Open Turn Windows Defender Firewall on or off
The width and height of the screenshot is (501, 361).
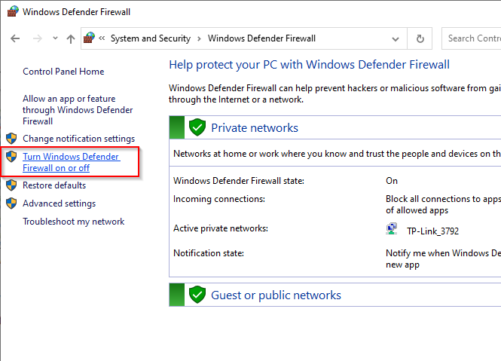click(x=71, y=162)
